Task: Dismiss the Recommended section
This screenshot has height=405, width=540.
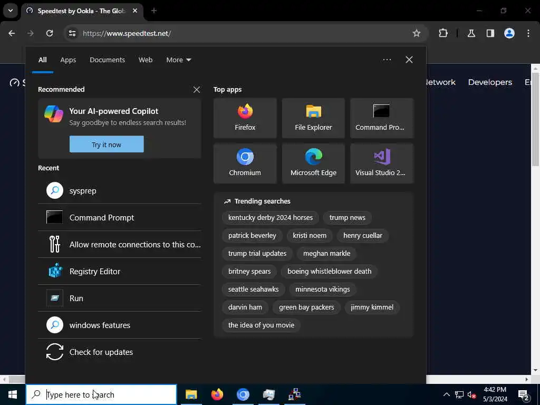Action: tap(197, 90)
